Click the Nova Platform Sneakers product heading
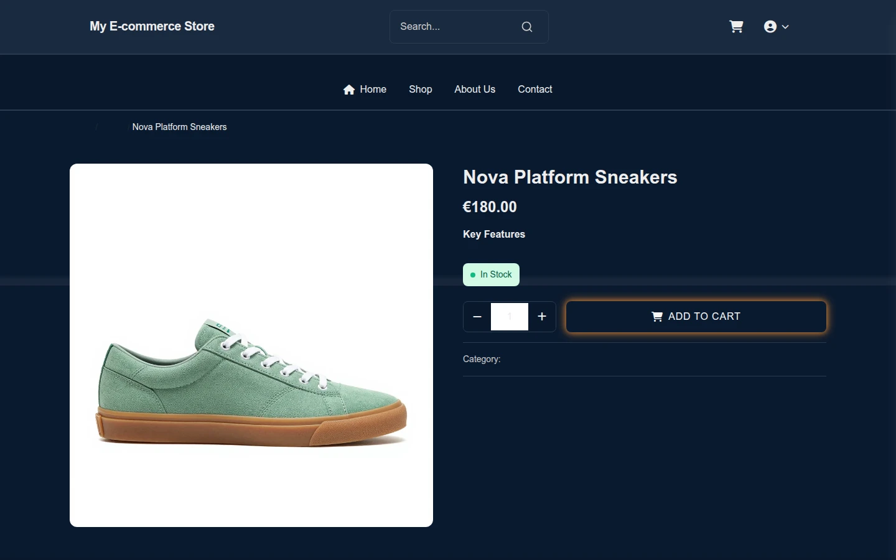 tap(570, 177)
